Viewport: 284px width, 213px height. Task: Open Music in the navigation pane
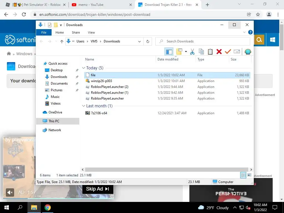[x=55, y=97]
